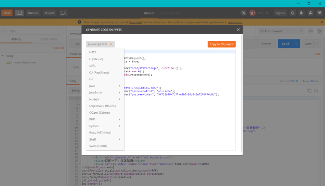The width and height of the screenshot is (325, 186).
Task: Click the environment quick look eye icon
Action: [x=311, y=31]
